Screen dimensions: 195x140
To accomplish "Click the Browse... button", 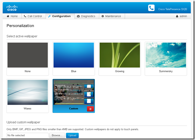I will point(57,135).
